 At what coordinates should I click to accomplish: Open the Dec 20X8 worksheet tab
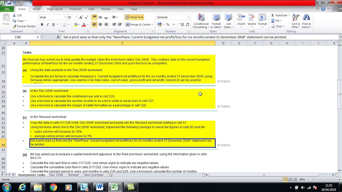coord(56,175)
